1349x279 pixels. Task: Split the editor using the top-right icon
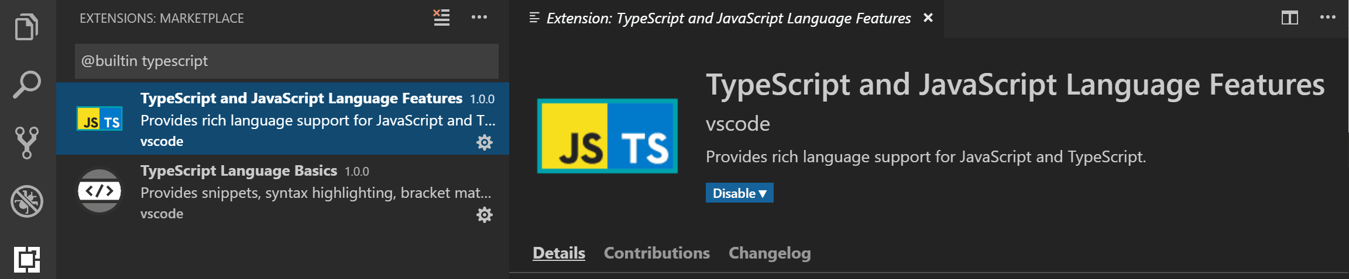tap(1289, 18)
